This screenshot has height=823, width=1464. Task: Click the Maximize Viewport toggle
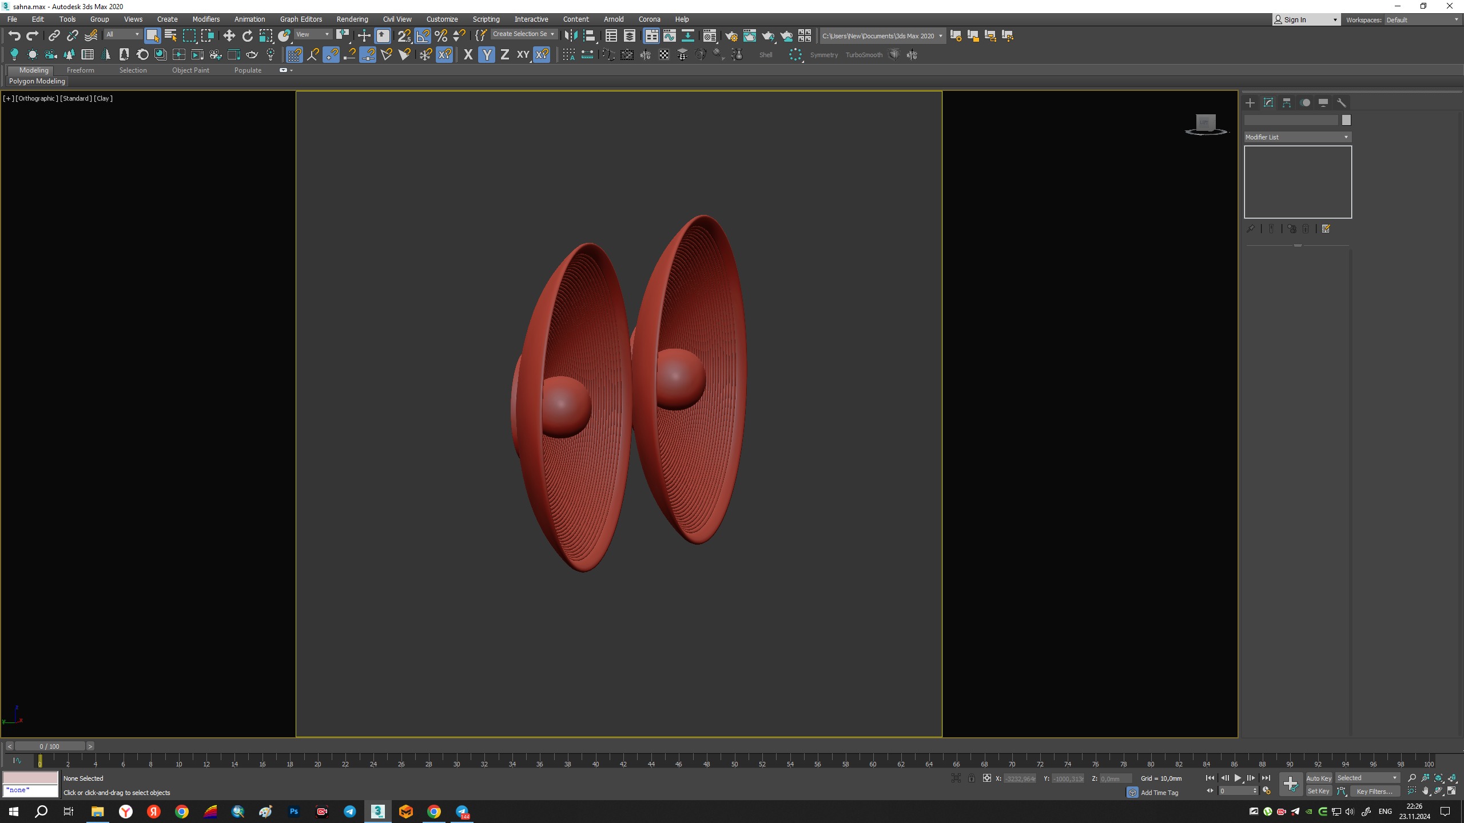click(x=1452, y=791)
